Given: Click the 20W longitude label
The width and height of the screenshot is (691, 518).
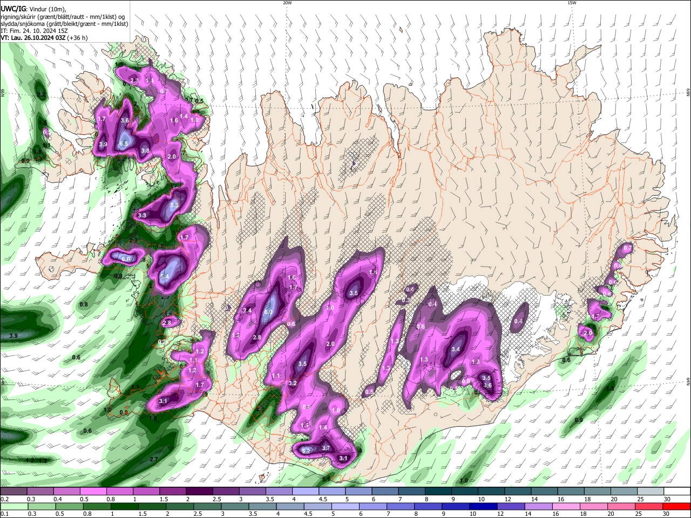Looking at the screenshot, I should click(287, 3).
